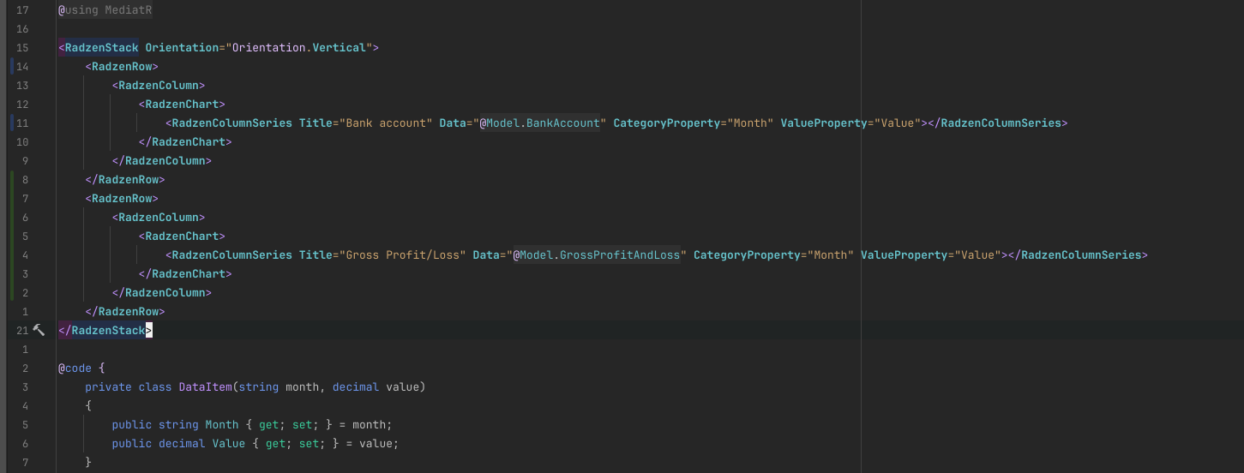1244x473 pixels.
Task: Place cursor on the @using MediatR directive
Action: tap(105, 9)
